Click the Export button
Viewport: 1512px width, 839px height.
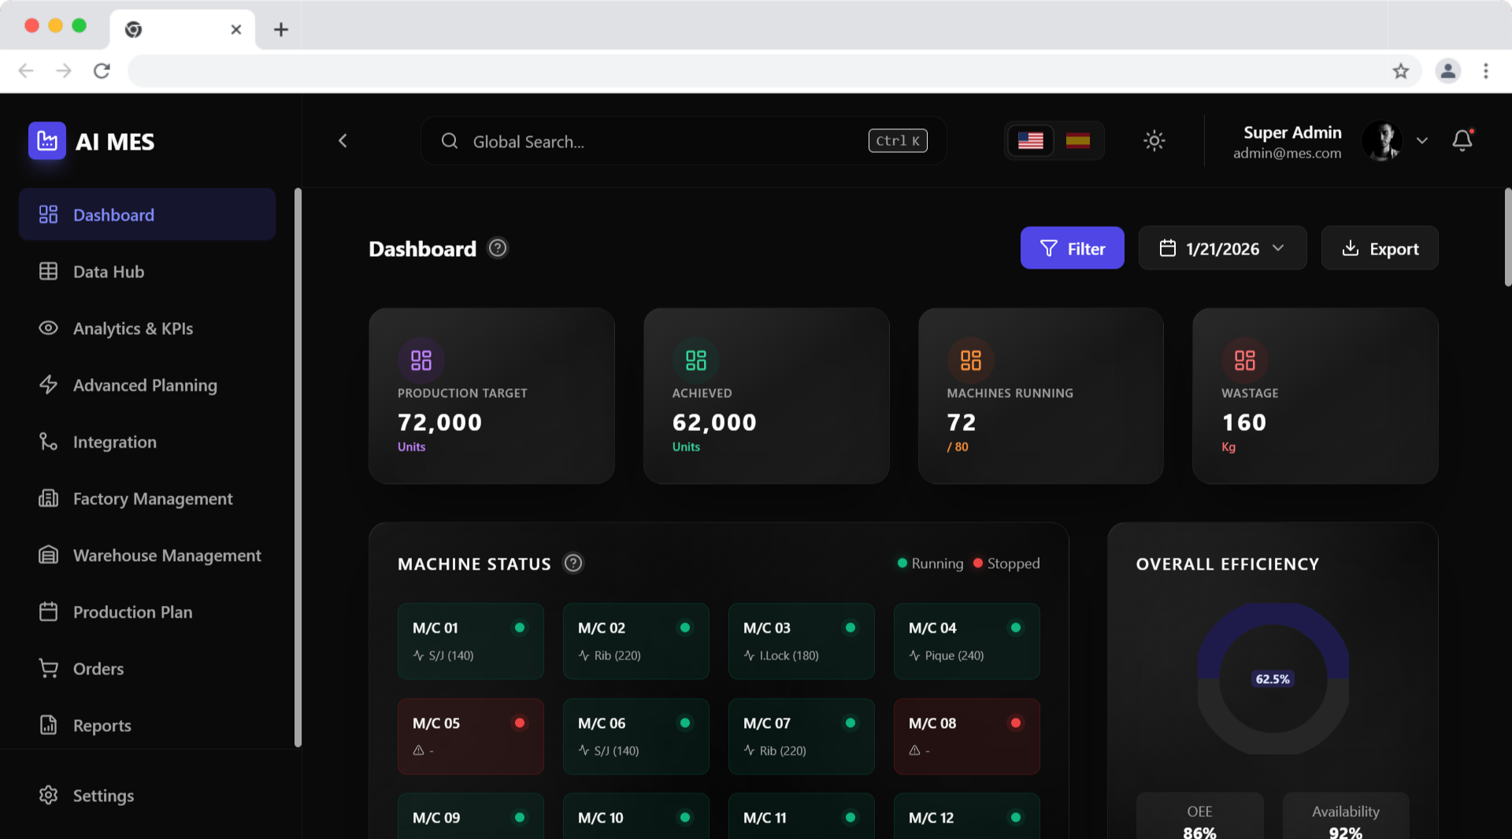1380,248
